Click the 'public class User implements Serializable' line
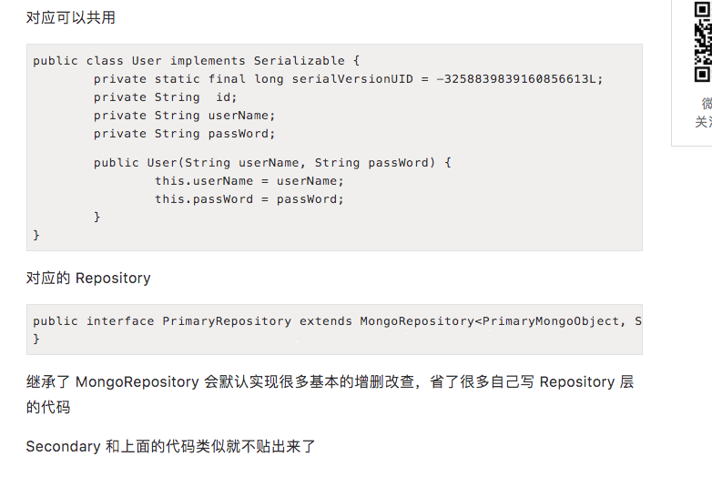Image resolution: width=712 pixels, height=477 pixels. click(196, 61)
